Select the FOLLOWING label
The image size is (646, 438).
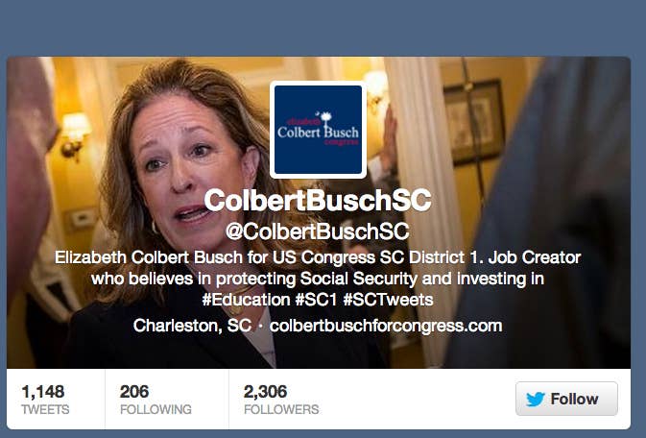tap(156, 409)
